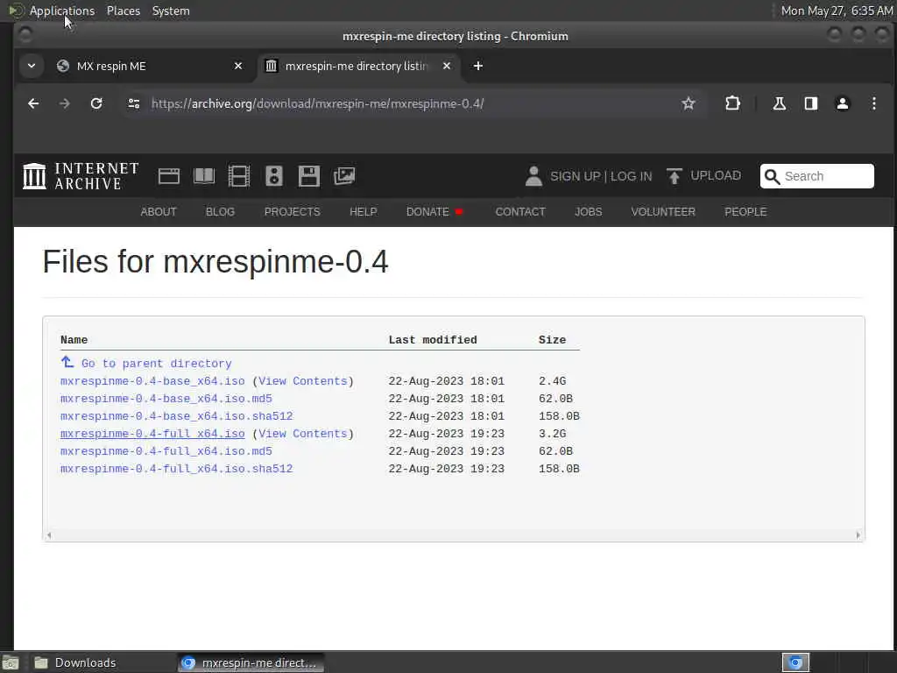Open the JOBS nav link
897x673 pixels.
point(588,212)
